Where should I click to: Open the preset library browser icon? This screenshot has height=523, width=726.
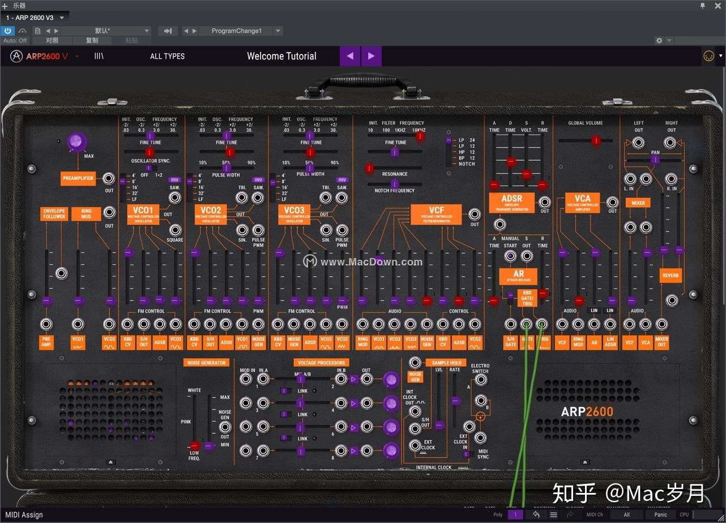click(x=99, y=56)
